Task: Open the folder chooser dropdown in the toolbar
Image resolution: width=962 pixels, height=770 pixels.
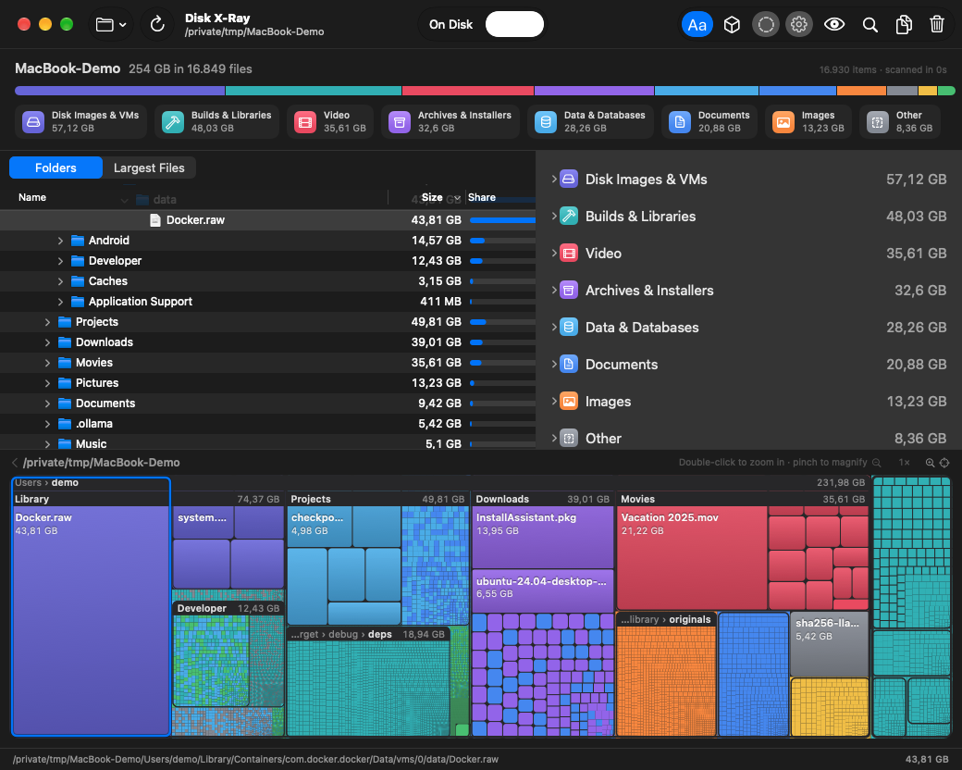Action: 111,25
